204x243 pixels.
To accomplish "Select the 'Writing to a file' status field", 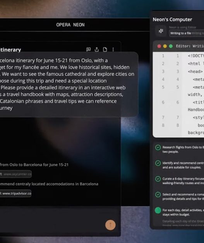I will 187,33.
